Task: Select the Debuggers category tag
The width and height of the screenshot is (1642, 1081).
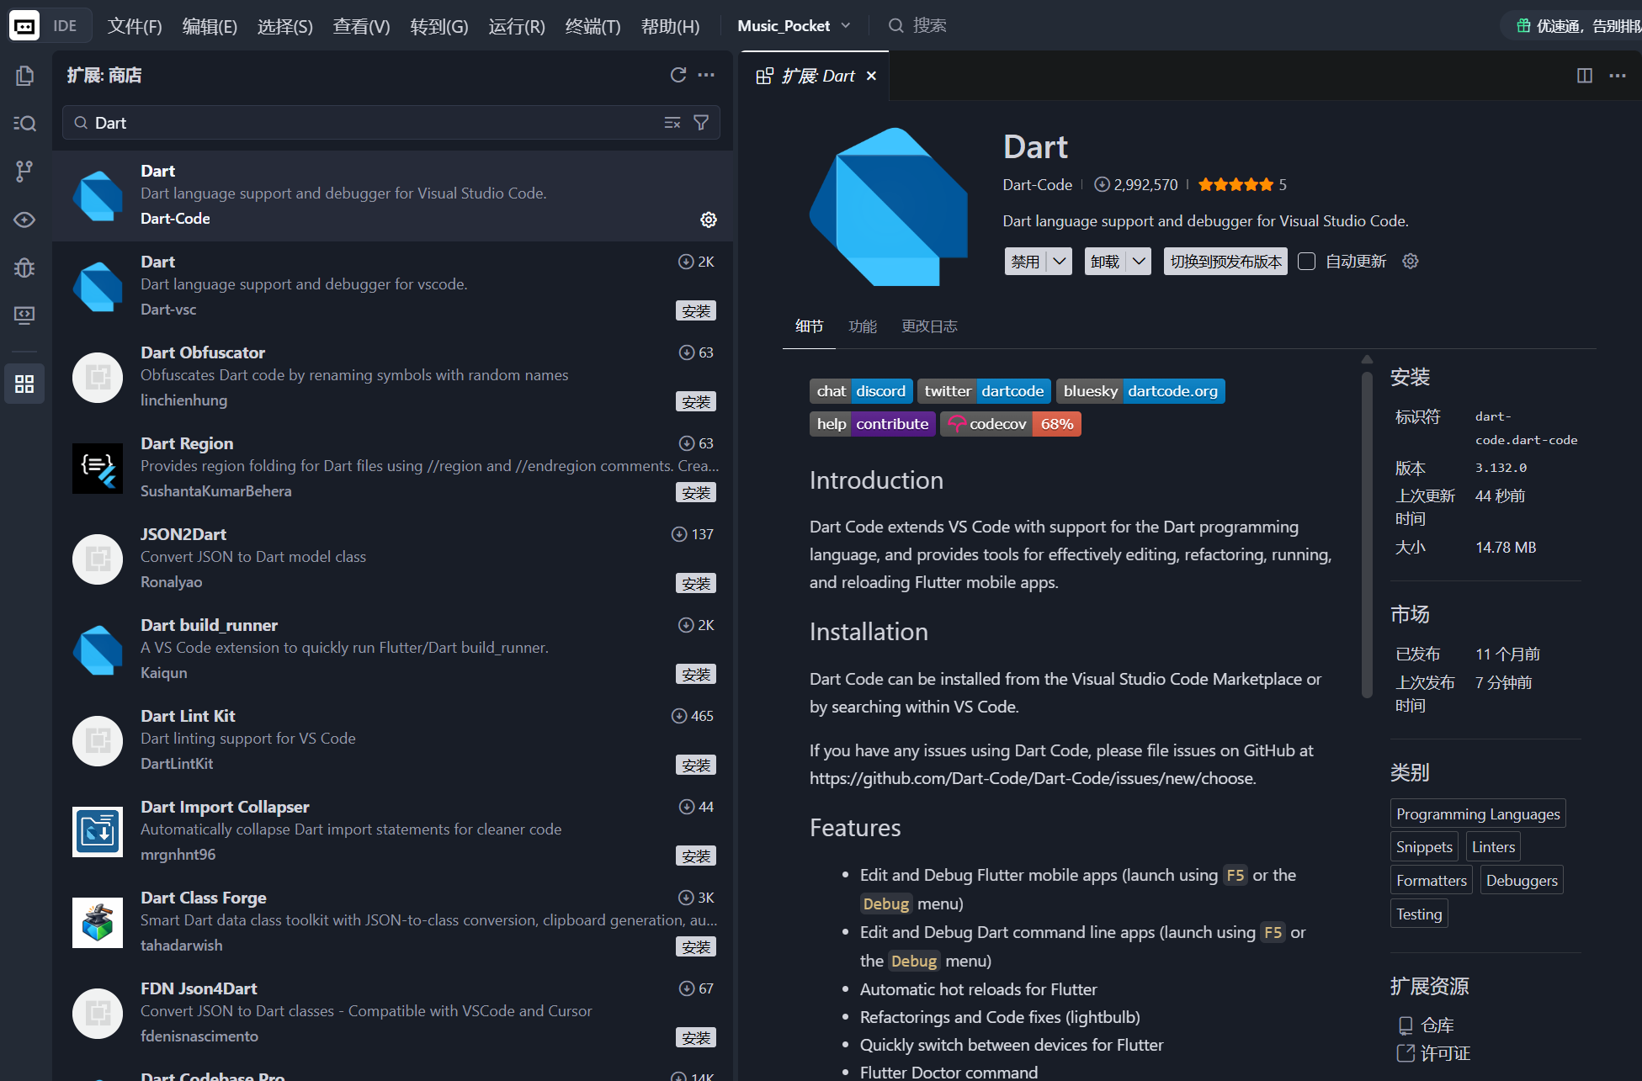Action: pos(1522,880)
